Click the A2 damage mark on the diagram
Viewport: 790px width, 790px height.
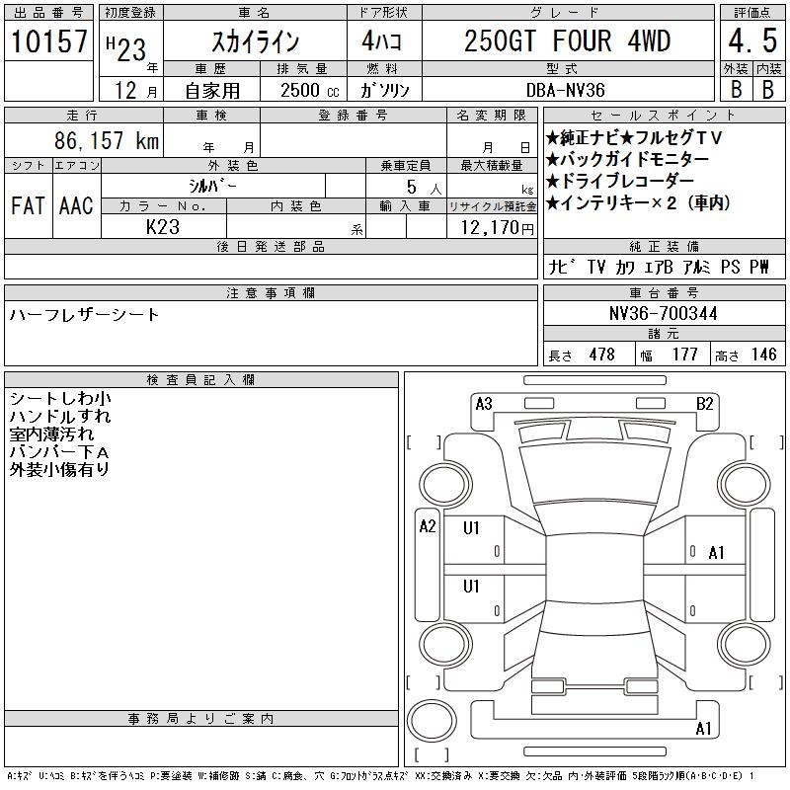(428, 526)
